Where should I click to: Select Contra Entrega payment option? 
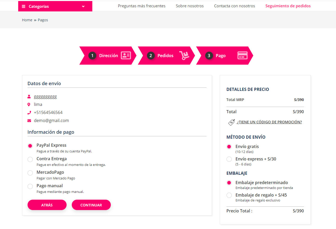coord(30,159)
